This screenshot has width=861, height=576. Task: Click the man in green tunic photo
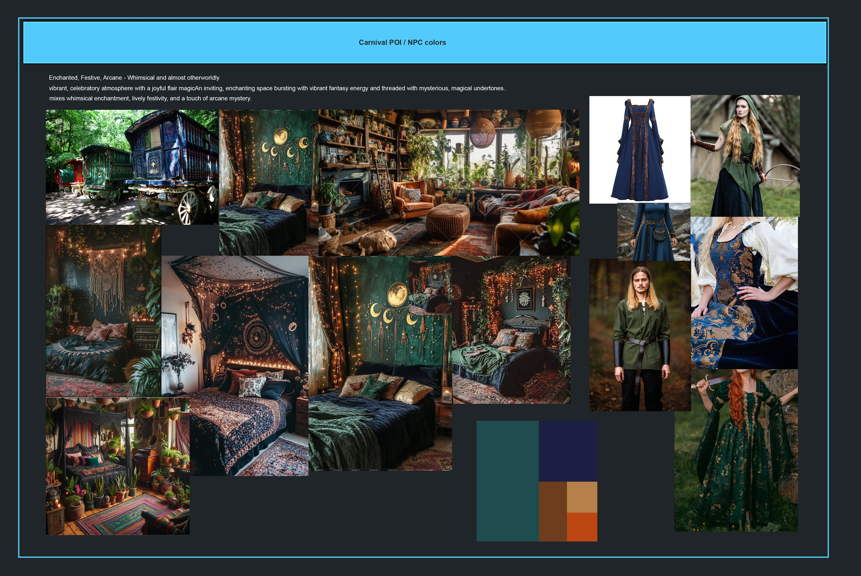(640, 335)
